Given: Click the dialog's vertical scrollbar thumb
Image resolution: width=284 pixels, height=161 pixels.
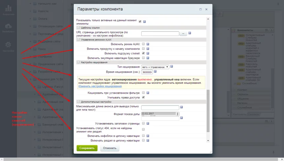Looking at the screenshot, I should 208,111.
